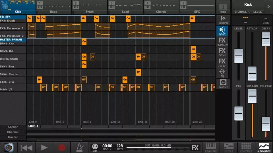Open the Sample editor
The height and width of the screenshot is (153, 273).
[223, 84]
